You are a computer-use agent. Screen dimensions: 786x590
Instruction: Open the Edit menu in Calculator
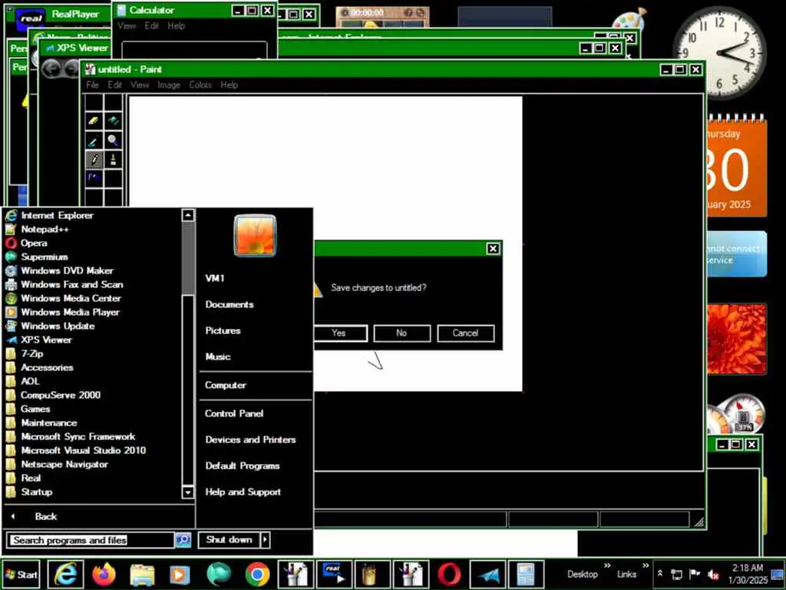pos(151,25)
